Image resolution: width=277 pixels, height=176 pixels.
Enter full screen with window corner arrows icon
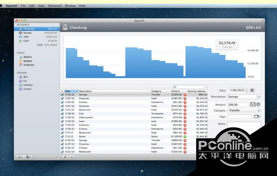pos(262,21)
